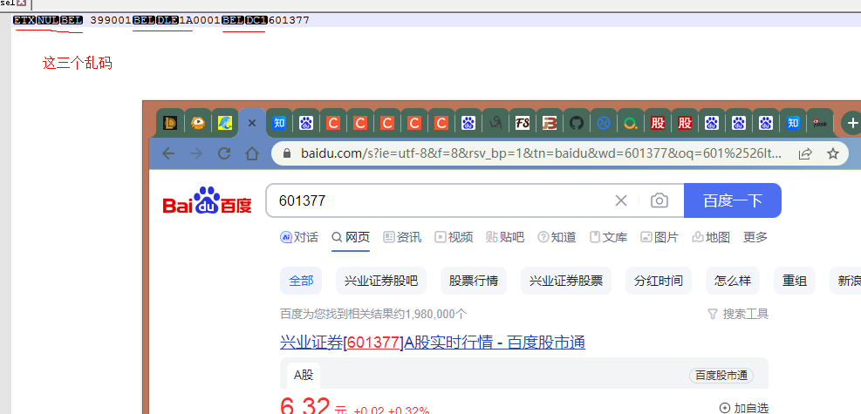Add a new browser tab with plus
Image resolution: width=861 pixels, height=414 pixels.
pyautogui.click(x=851, y=124)
